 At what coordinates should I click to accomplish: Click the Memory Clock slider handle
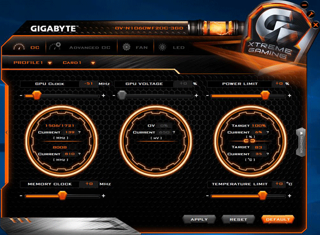click(62, 195)
